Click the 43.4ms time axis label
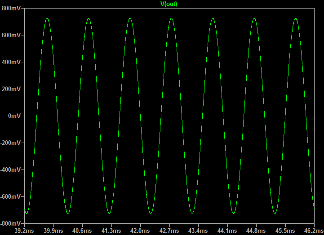The image size is (324, 235). coord(198,231)
